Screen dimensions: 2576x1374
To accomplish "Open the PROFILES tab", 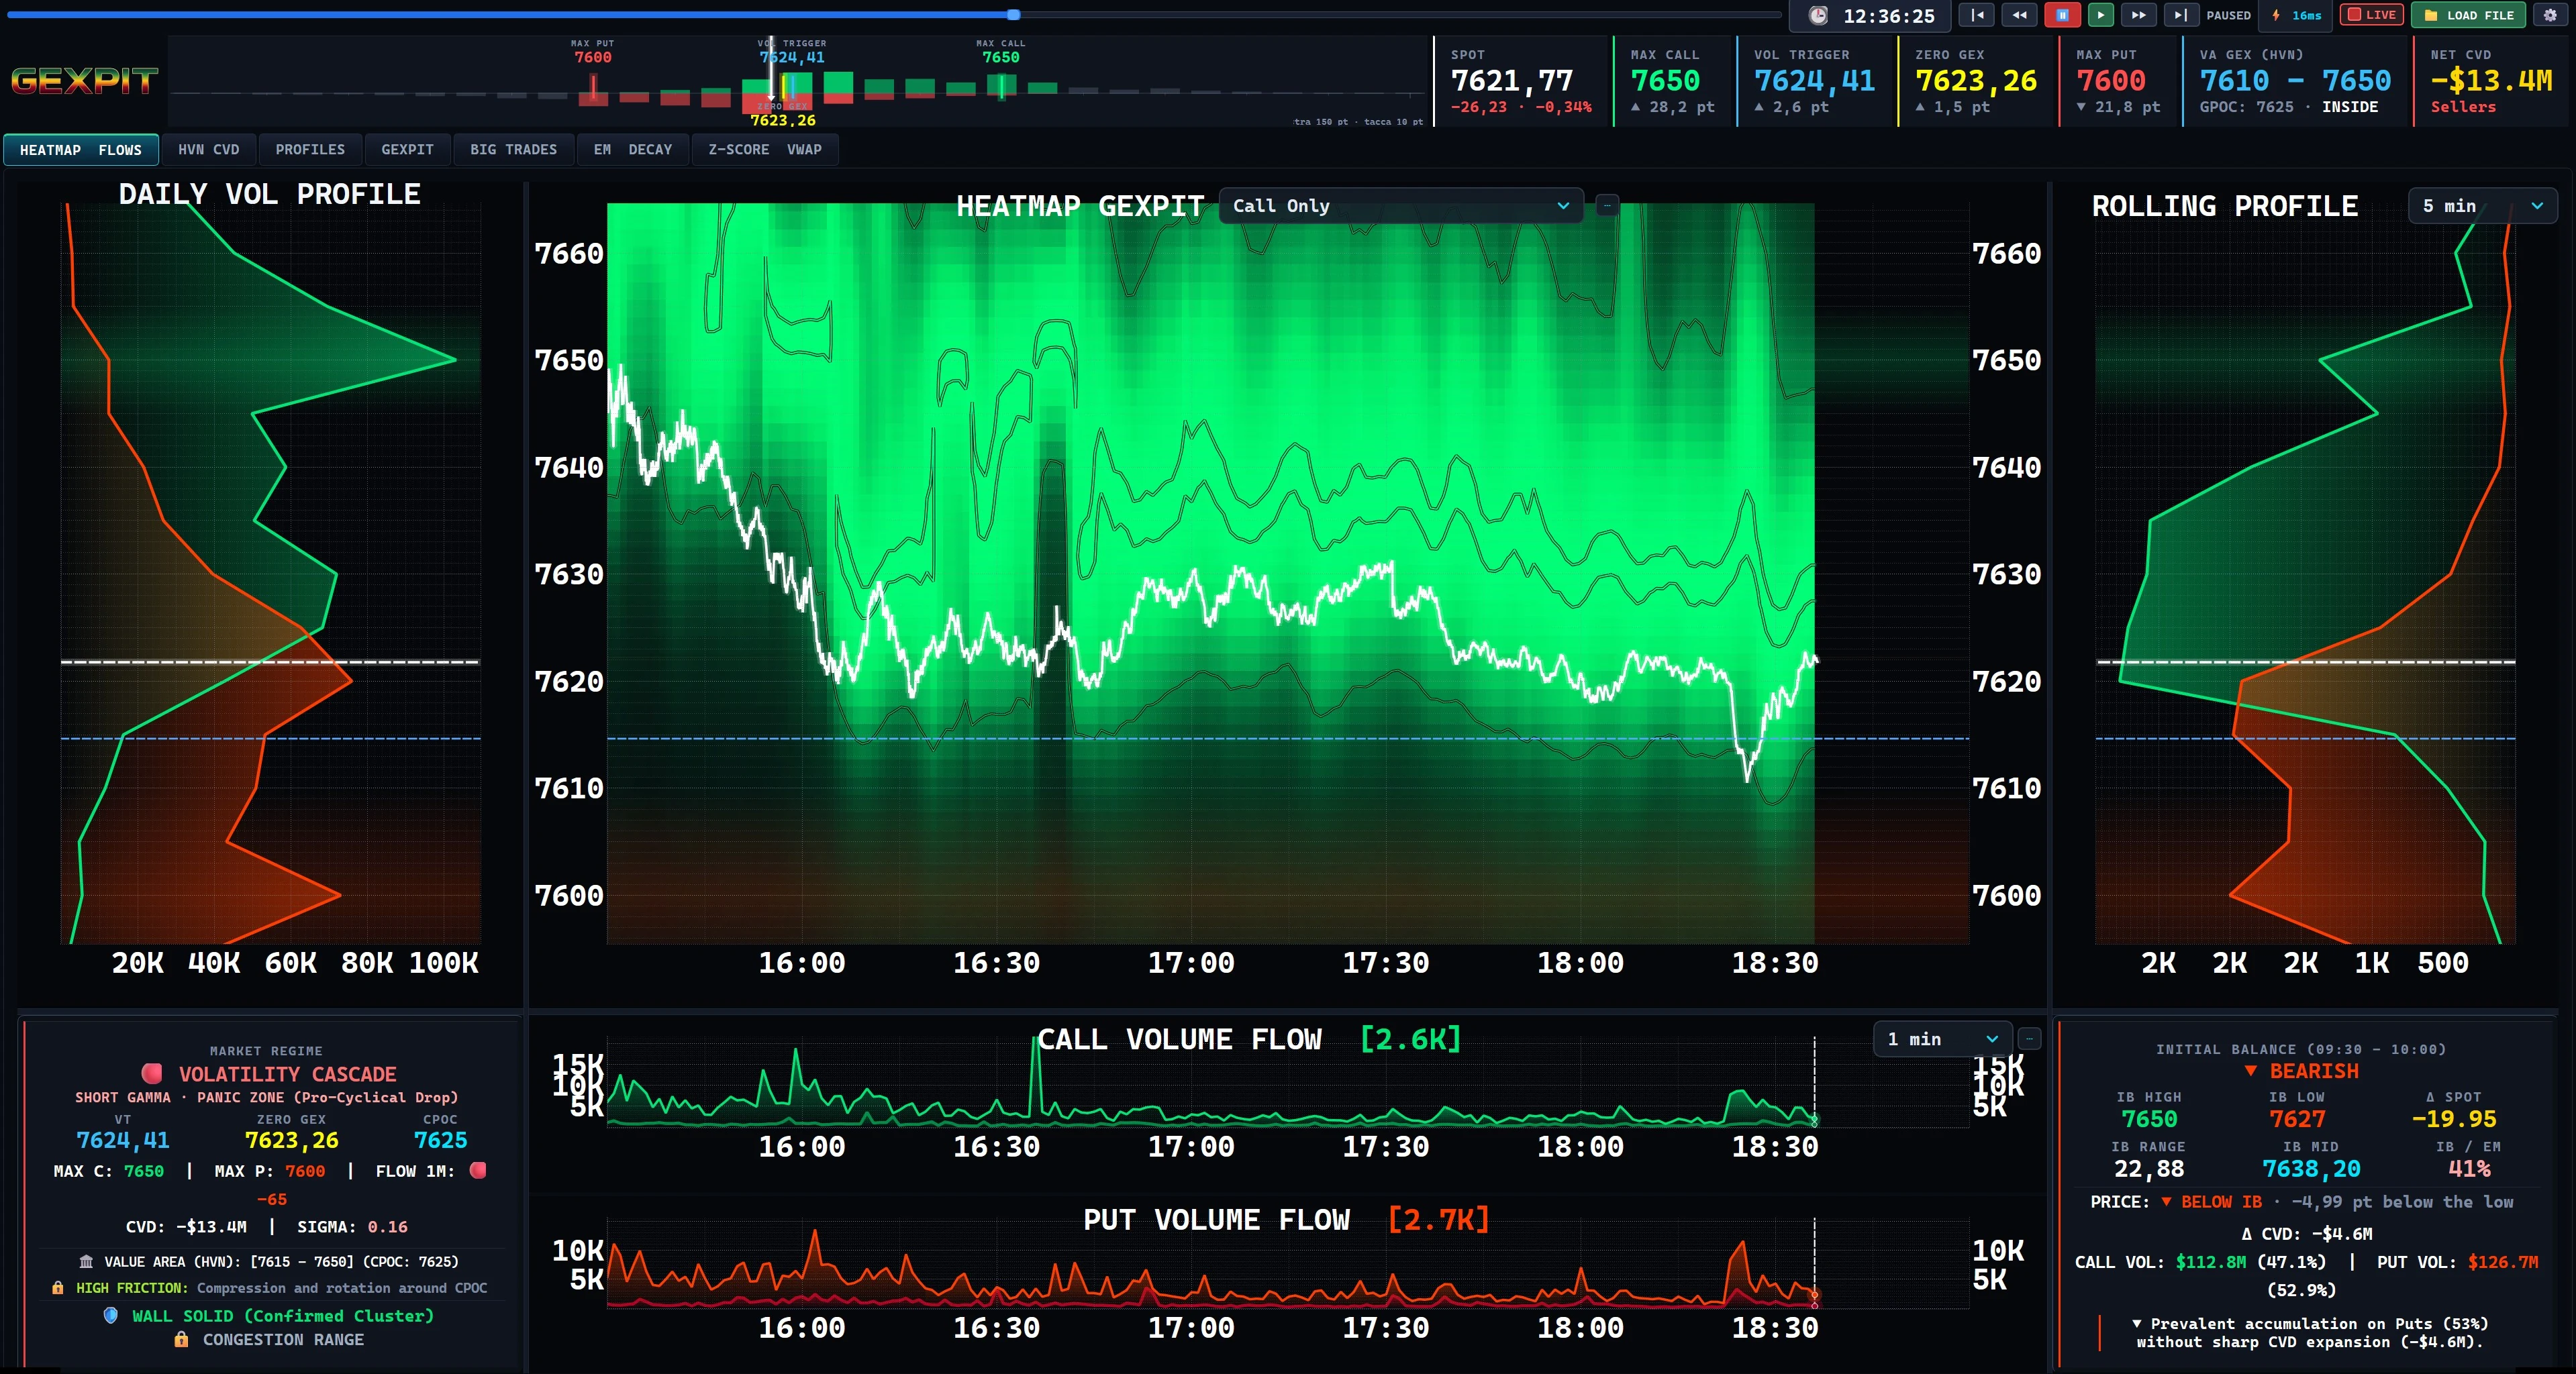I will pyautogui.click(x=310, y=150).
